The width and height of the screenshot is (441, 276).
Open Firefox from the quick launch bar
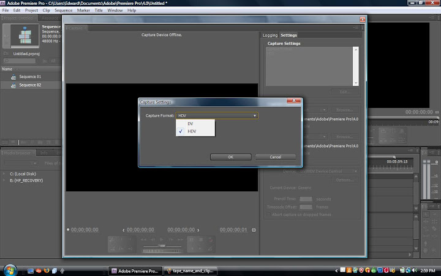(46, 270)
